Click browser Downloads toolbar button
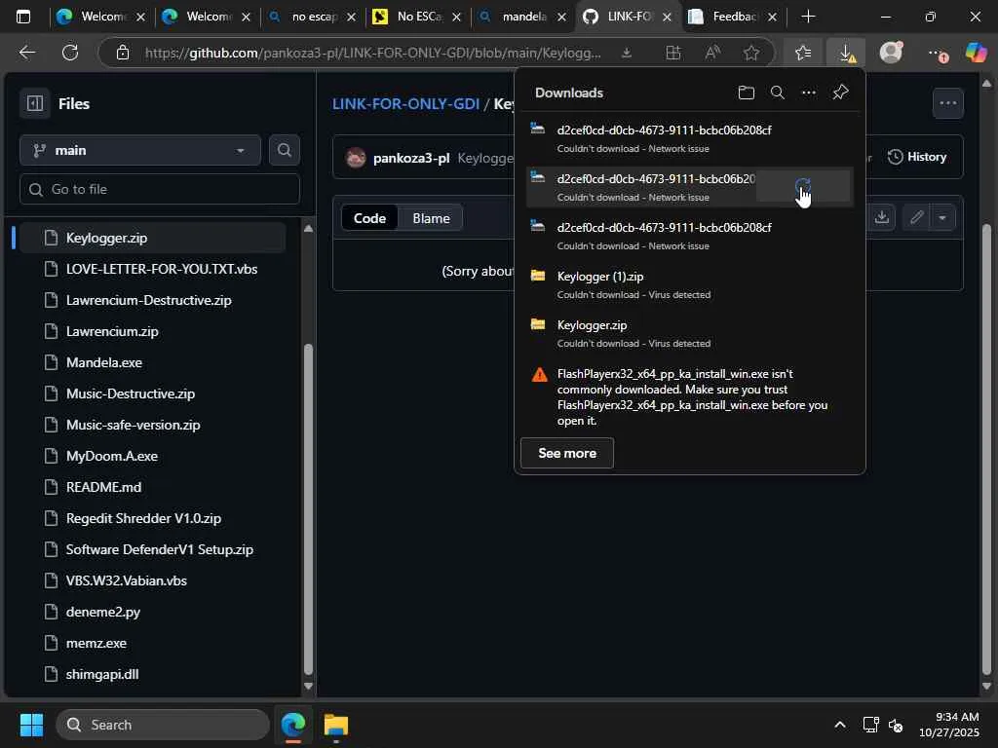Screen dimensions: 998x748 [x=846, y=53]
